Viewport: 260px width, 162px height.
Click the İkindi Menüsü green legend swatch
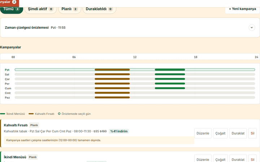3,114
